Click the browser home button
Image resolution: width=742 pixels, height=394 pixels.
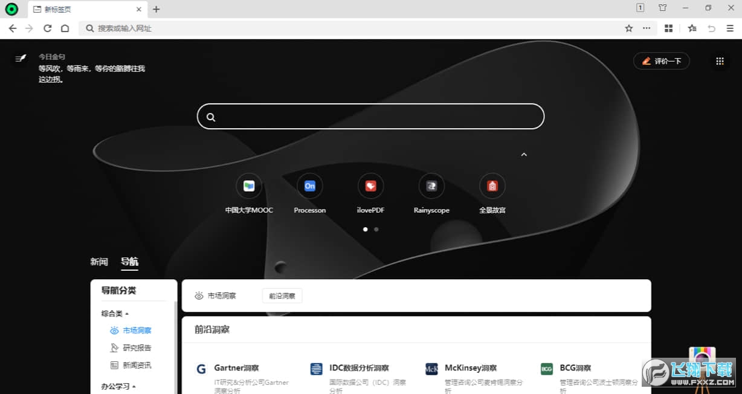[65, 28]
